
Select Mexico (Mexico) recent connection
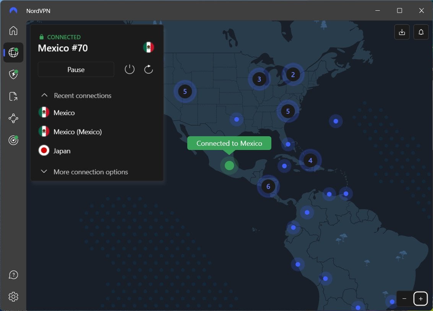click(x=78, y=132)
